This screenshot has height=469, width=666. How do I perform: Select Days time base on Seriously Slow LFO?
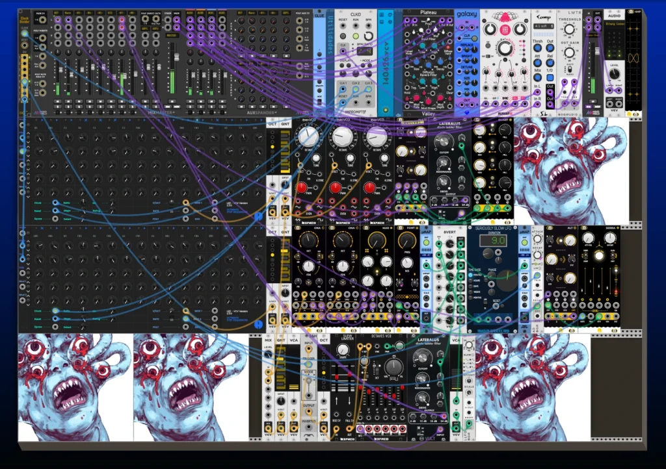(471, 286)
